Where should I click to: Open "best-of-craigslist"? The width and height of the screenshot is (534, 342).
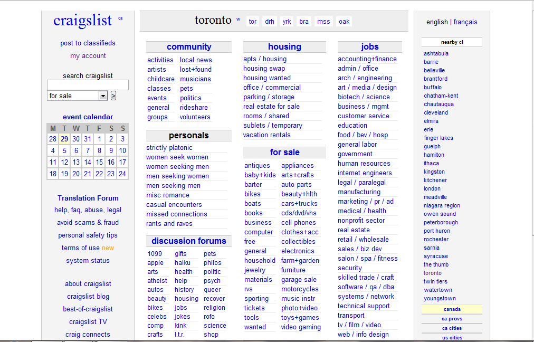point(88,309)
